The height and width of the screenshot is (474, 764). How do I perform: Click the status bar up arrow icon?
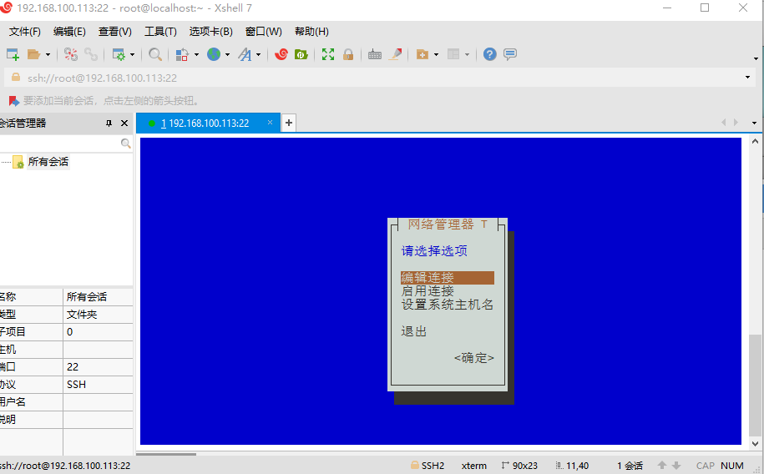pos(661,466)
